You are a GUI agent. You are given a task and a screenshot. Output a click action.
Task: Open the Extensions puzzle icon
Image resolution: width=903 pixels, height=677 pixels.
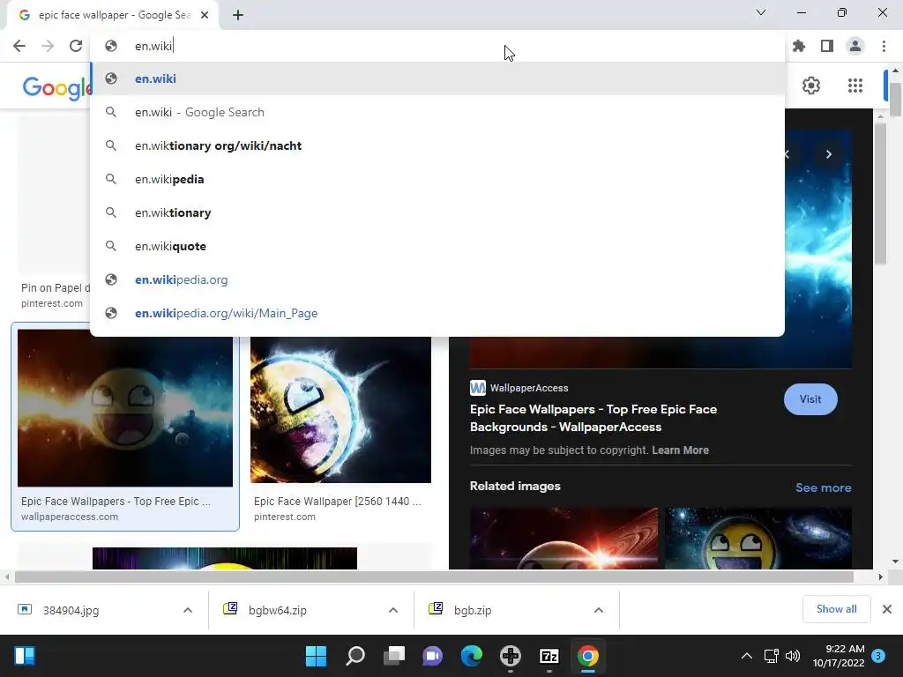pyautogui.click(x=799, y=46)
